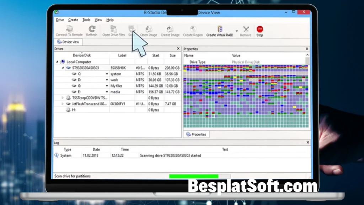364x205 pixels.
Task: Select the Properties tab below scan map
Action: pyautogui.click(x=196, y=135)
